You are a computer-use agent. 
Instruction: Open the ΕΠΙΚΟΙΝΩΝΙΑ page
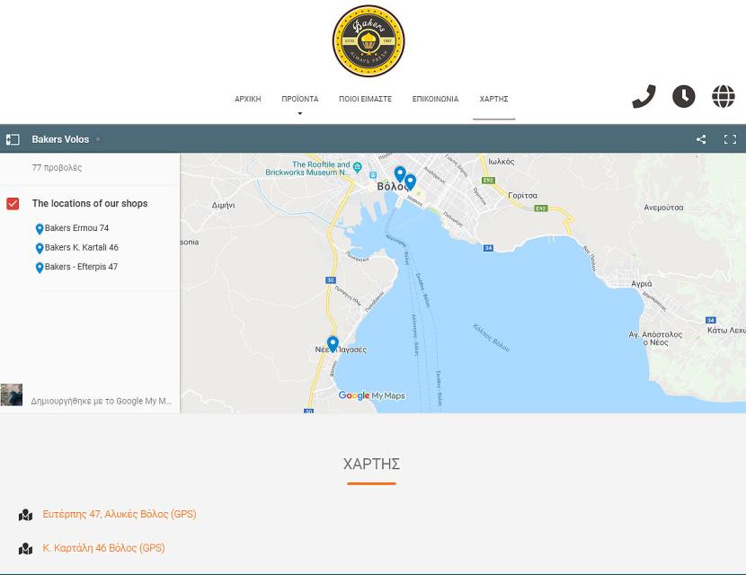pyautogui.click(x=435, y=99)
